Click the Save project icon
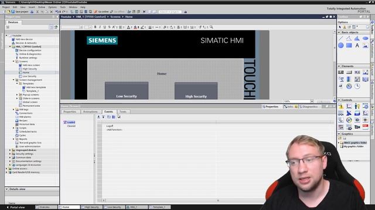 (13, 12)
